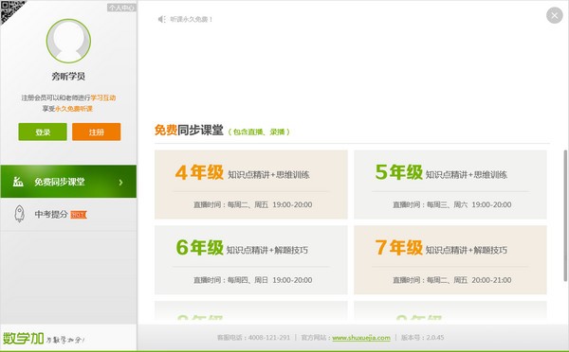
Task: Select the 免费同步课堂 sidebar tab
Action: pos(68,182)
